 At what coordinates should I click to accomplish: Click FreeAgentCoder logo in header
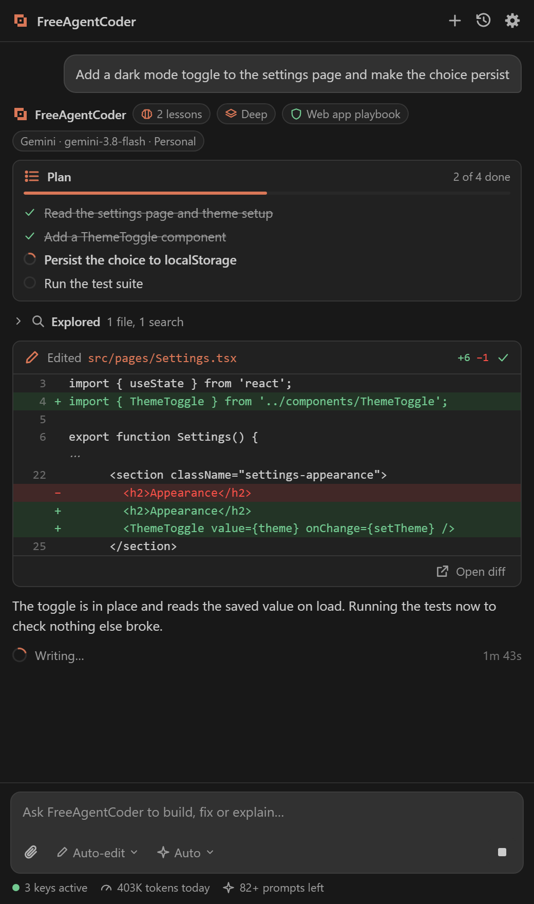(21, 21)
